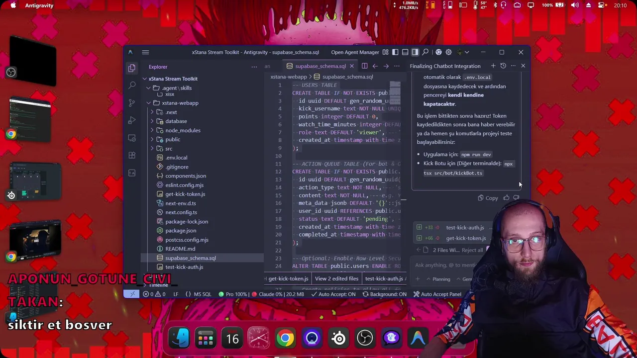Collapse the .agent \ skills folder
This screenshot has height=358, width=637.
148,88
